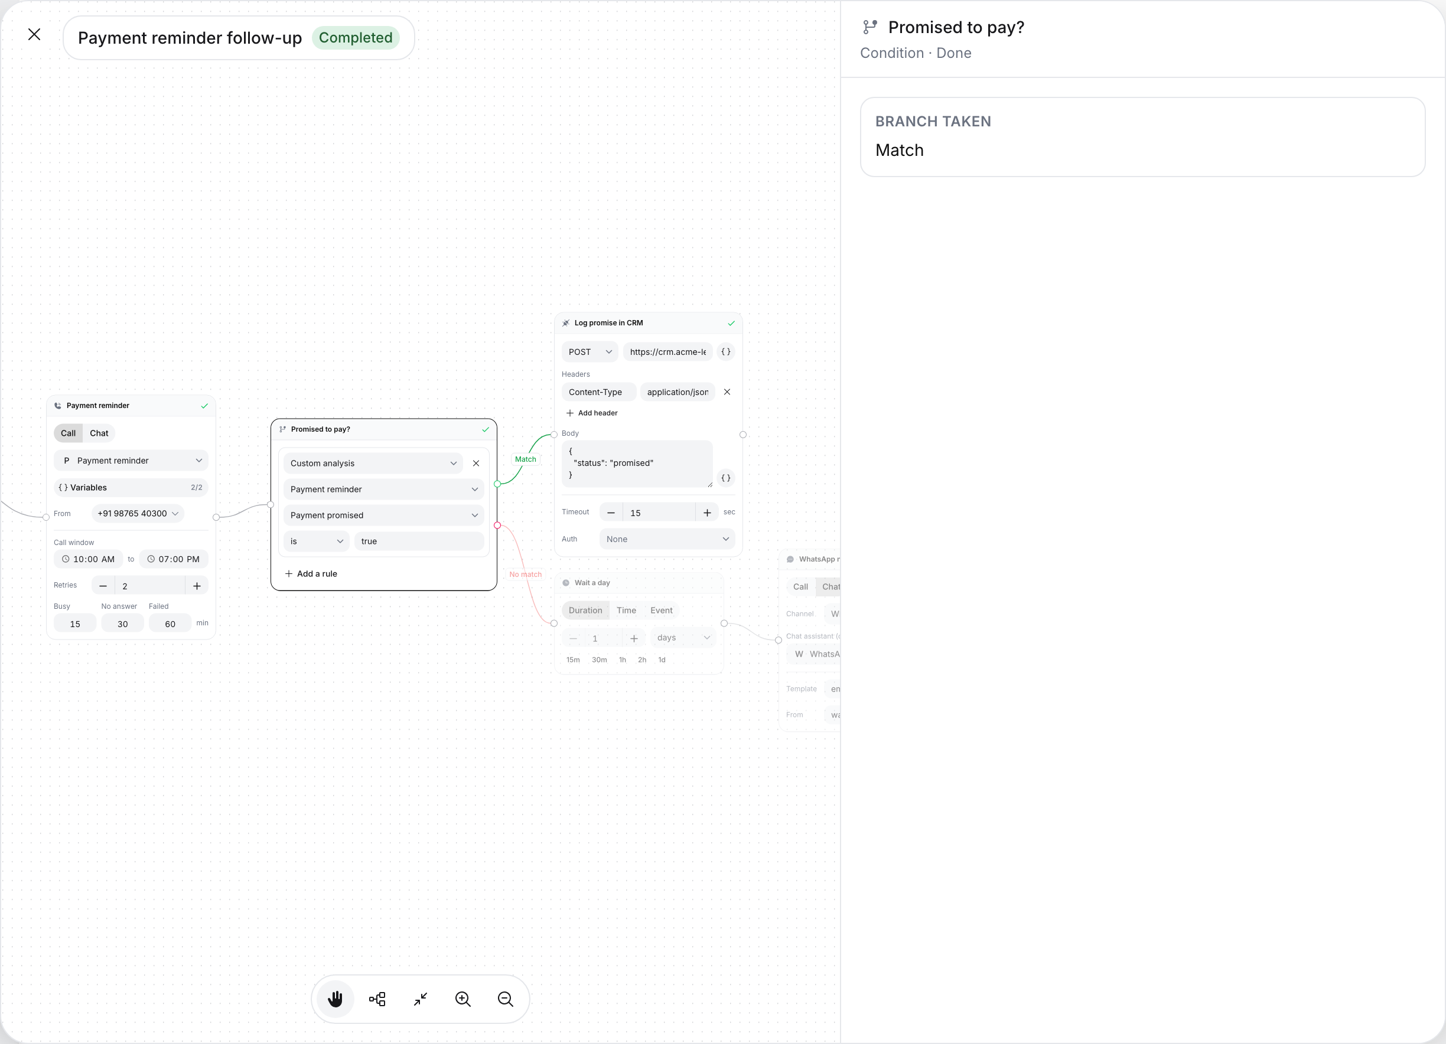
Task: Increase the Wait a day duration
Action: [x=634, y=638]
